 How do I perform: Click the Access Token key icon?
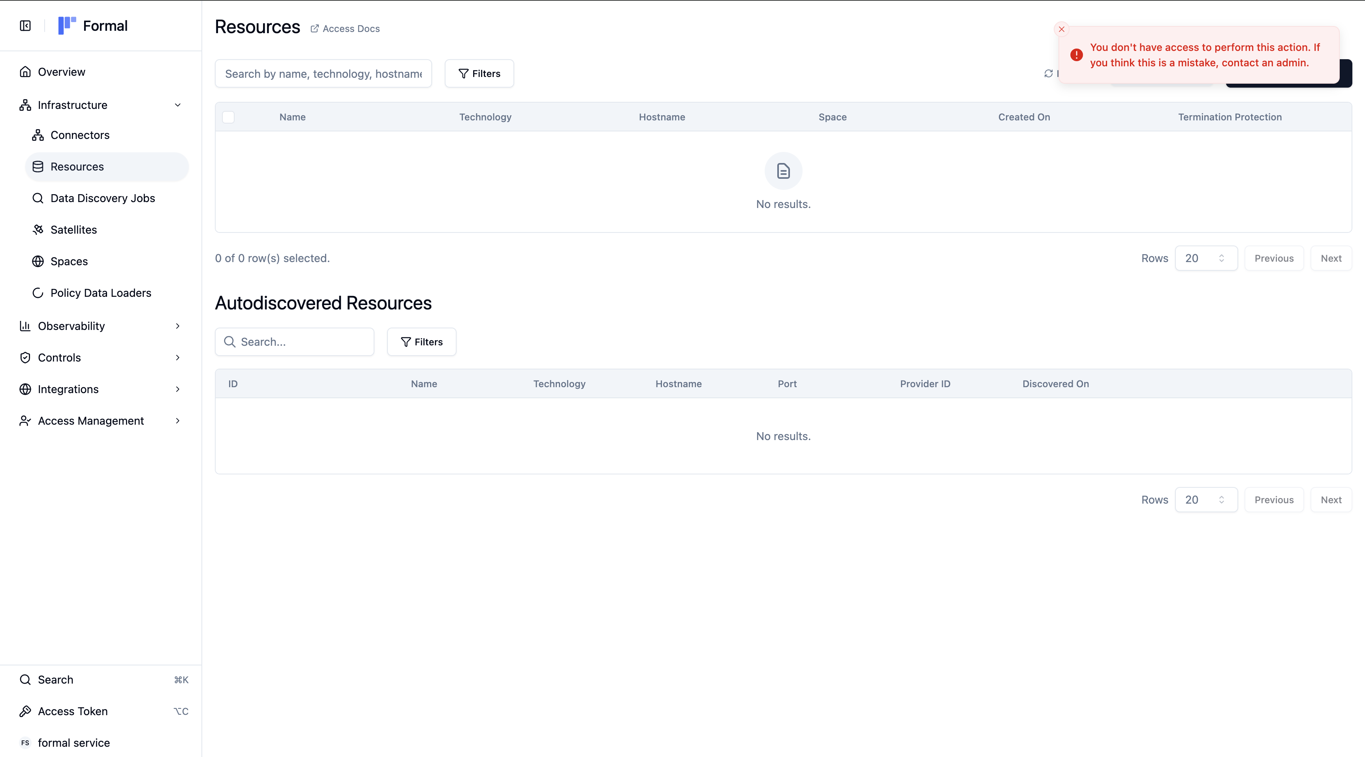pos(25,711)
